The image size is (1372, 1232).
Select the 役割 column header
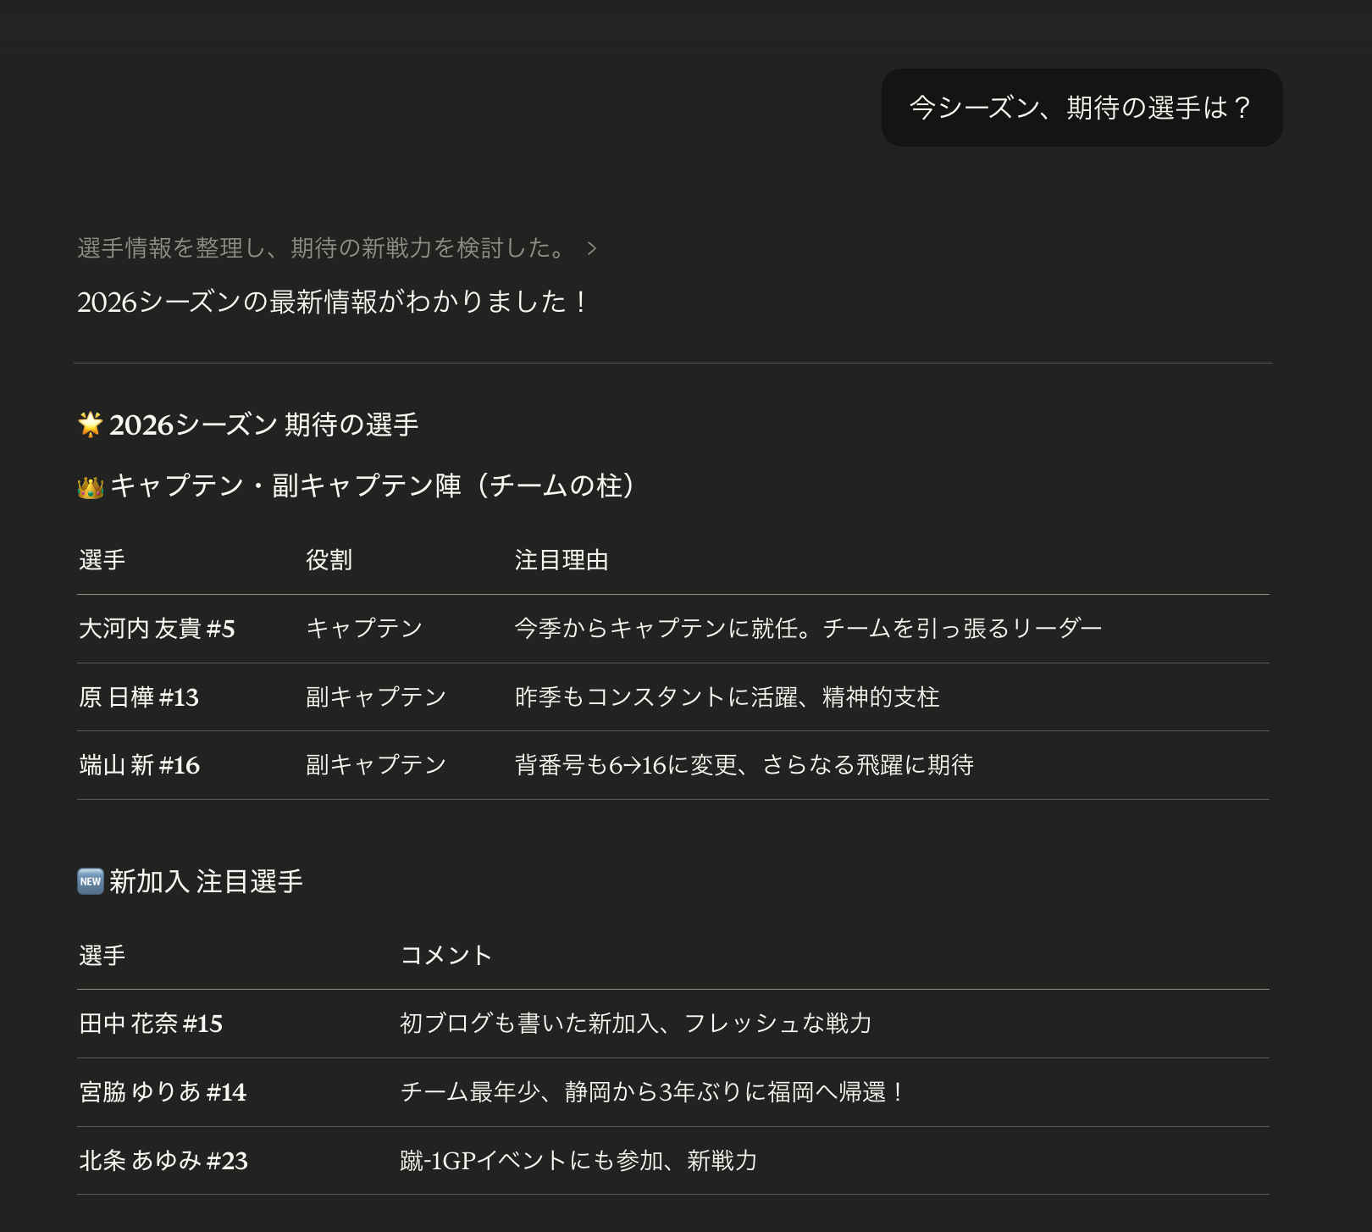pyautogui.click(x=329, y=558)
